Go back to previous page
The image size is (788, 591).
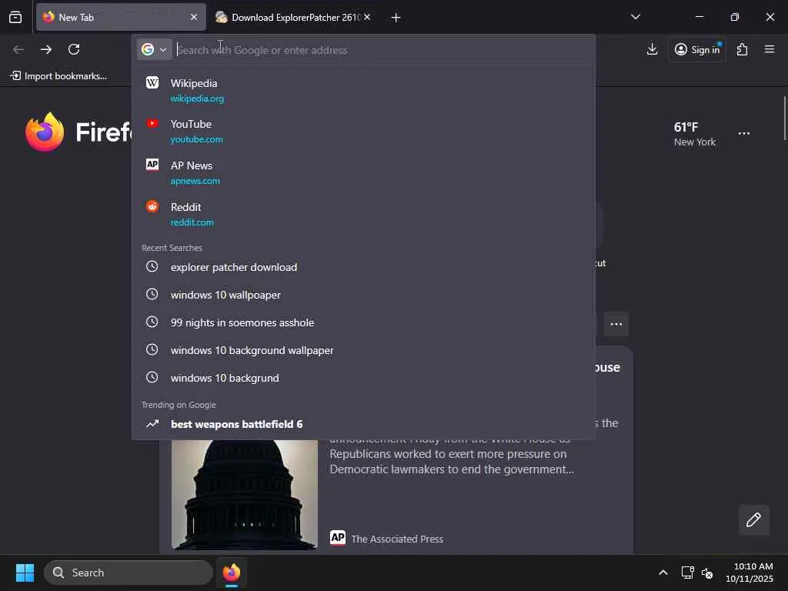click(x=18, y=49)
